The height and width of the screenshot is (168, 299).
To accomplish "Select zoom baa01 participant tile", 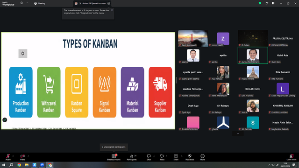I will click(x=223, y=38).
